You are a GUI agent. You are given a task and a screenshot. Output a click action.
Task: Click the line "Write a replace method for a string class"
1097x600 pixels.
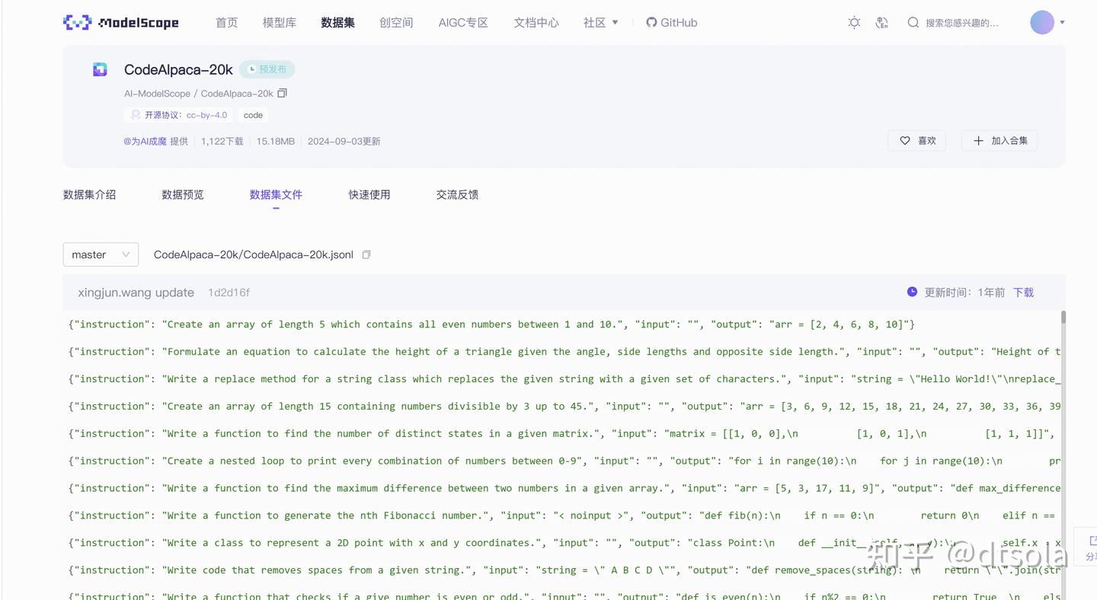pos(564,379)
